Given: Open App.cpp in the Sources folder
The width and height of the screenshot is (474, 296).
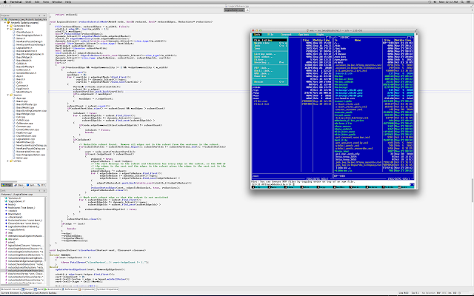Looking at the screenshot, I should pos(21,98).
